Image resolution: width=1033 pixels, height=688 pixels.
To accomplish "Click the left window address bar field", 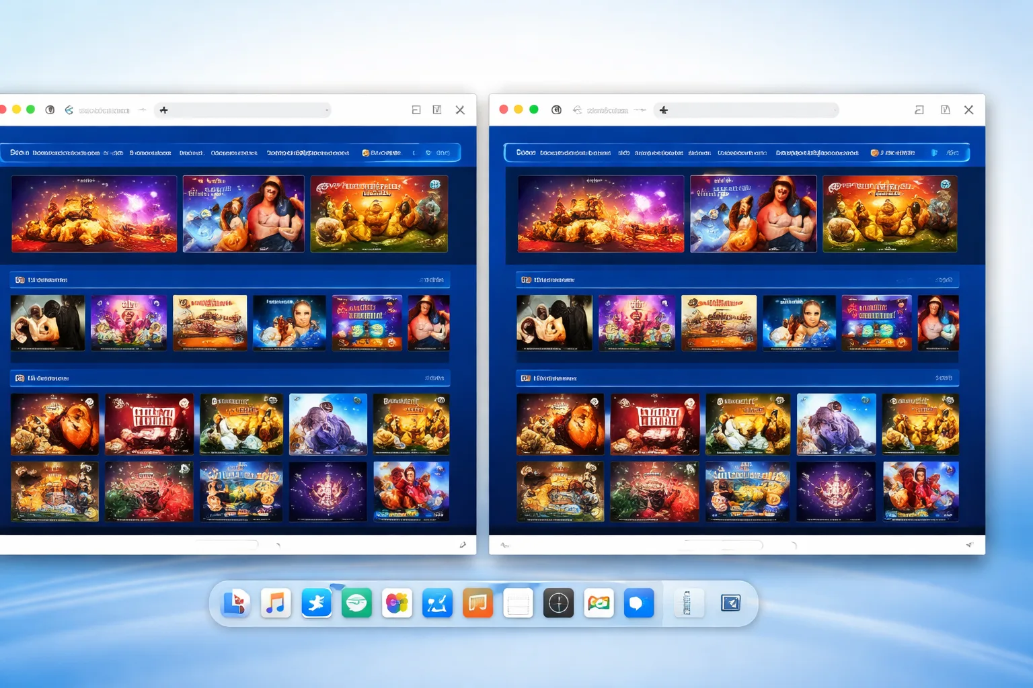I will click(x=243, y=110).
